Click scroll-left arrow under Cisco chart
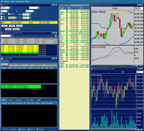 tap(92, 66)
